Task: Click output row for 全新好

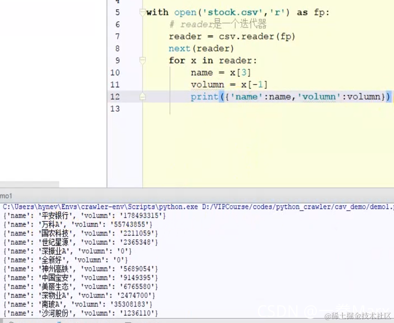Action: coord(65,260)
